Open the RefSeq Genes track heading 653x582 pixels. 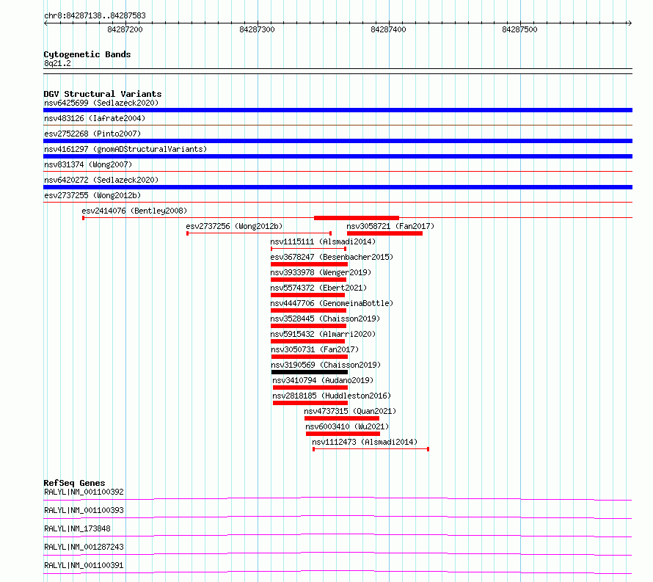pos(74,483)
